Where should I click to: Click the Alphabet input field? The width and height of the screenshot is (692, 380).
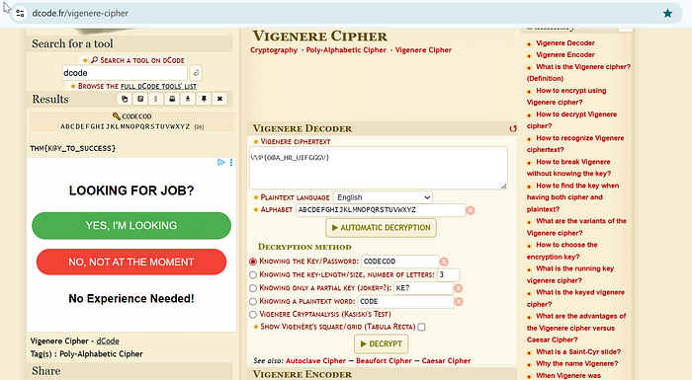381,210
